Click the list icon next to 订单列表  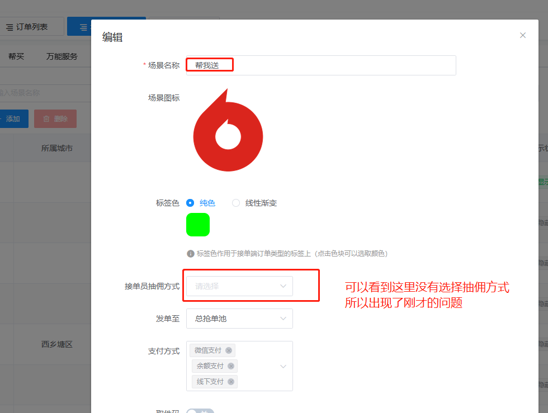(x=10, y=27)
